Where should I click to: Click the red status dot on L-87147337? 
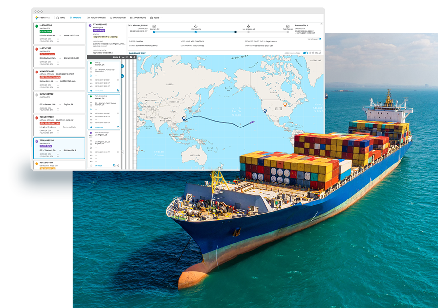pyautogui.click(x=36, y=49)
